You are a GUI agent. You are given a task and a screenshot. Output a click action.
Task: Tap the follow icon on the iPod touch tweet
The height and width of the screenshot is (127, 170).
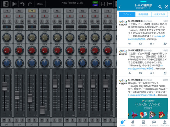coord(165,73)
